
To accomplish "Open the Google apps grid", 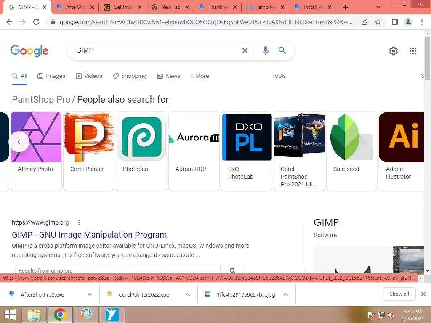I will click(x=412, y=51).
